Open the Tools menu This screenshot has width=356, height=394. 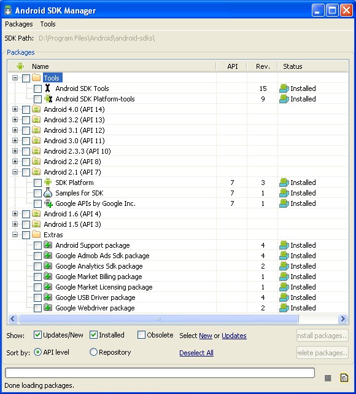pyautogui.click(x=48, y=24)
